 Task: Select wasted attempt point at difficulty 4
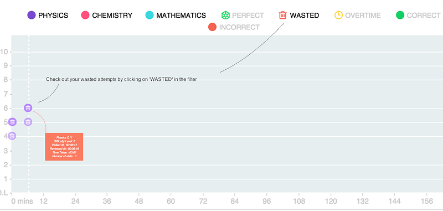(12, 136)
